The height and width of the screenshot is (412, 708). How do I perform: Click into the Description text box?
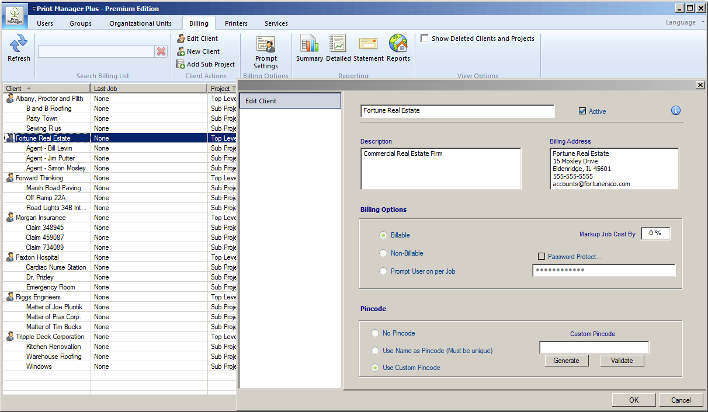441,169
